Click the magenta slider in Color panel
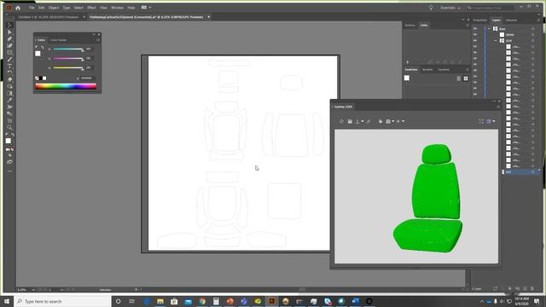This screenshot has height=307, width=546. pos(68,59)
